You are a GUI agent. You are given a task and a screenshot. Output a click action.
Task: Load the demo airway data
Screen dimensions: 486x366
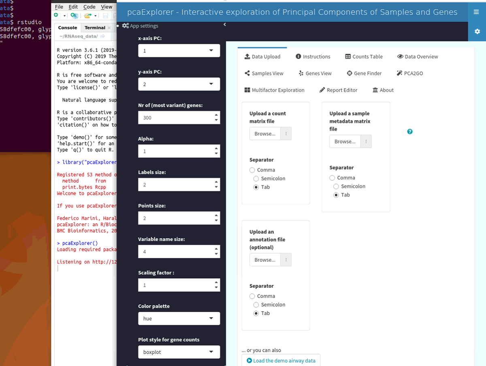point(281,360)
